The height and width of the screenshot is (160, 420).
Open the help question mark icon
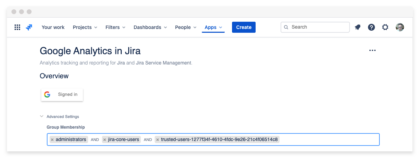(x=371, y=27)
